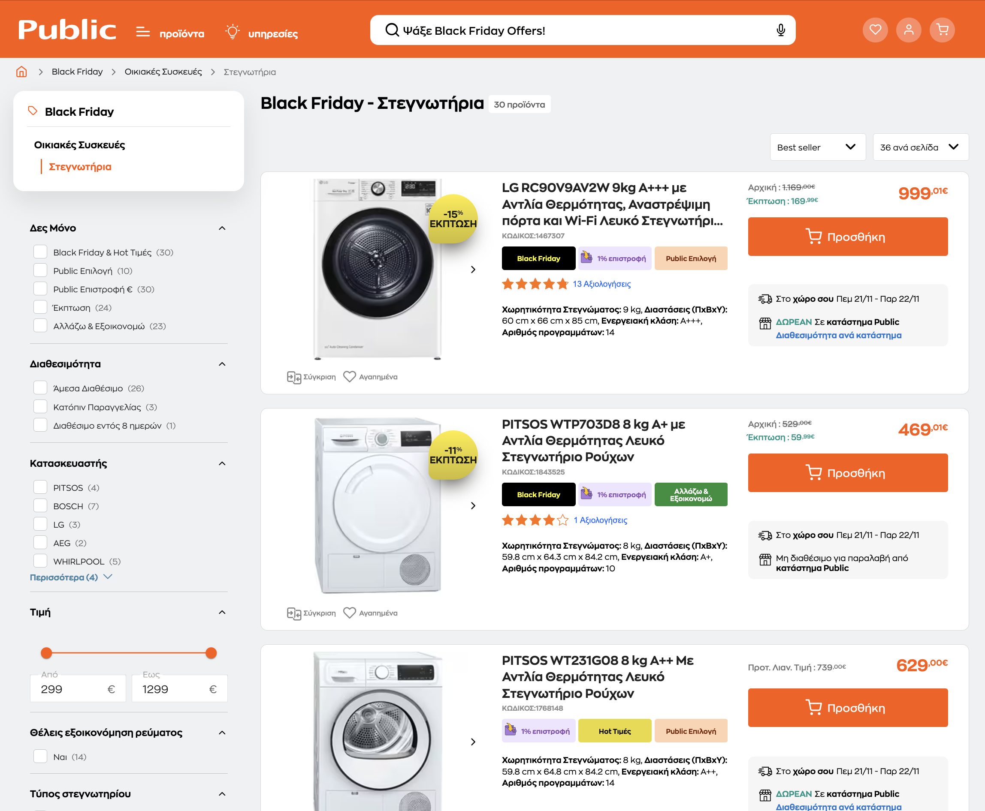The image size is (985, 811).
Task: Collapse the Τιμή filter section
Action: (222, 612)
